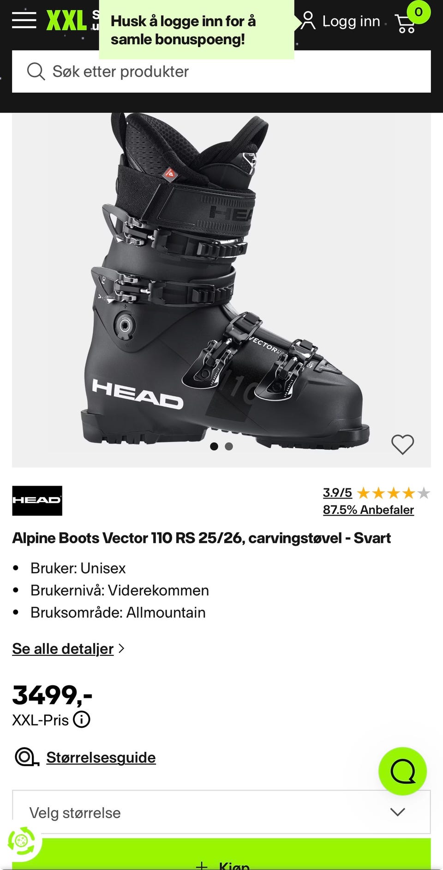Switch to second product image dot
443x870 pixels.
(x=229, y=446)
